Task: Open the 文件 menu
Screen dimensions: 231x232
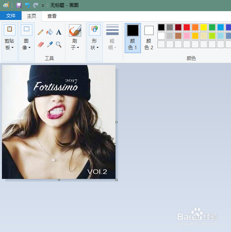Action: click(x=11, y=15)
